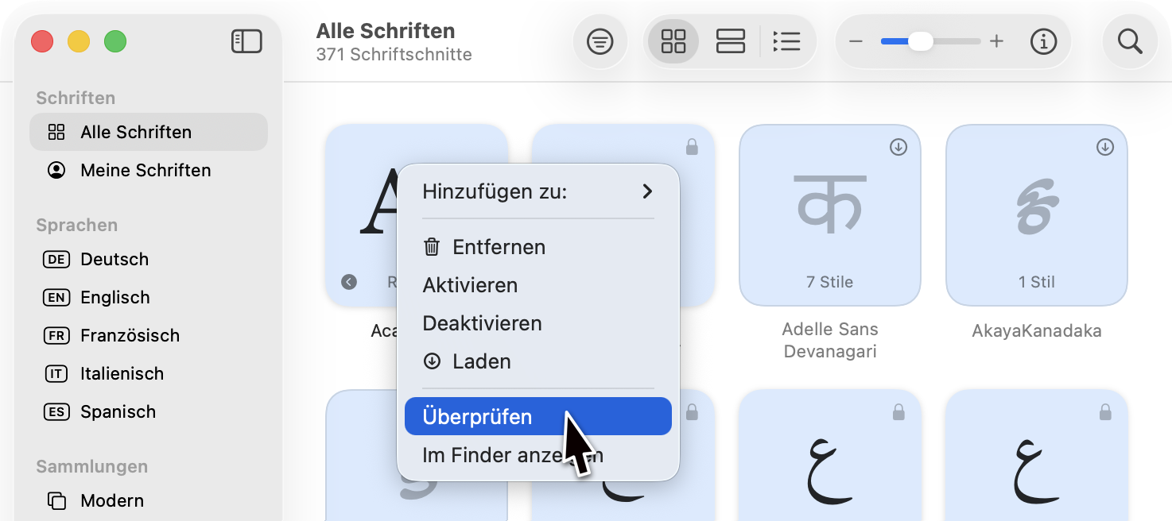Start a font search with the magnifier icon
The width and height of the screenshot is (1172, 521).
1130,41
